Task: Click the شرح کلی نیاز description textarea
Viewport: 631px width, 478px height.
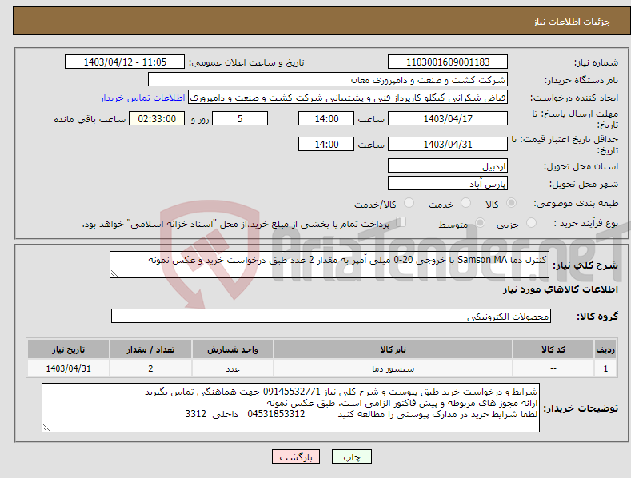Action: tap(329, 265)
